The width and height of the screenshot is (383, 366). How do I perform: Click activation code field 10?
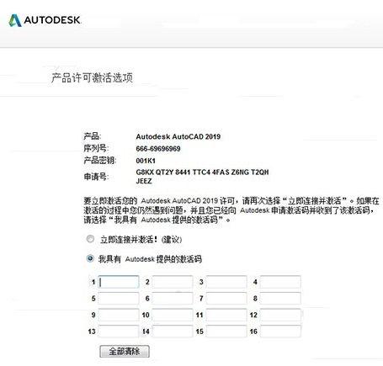pos(173,315)
